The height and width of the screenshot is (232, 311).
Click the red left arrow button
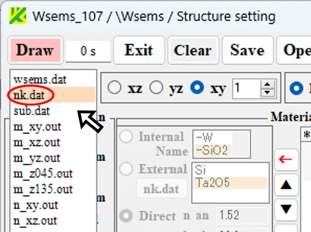pyautogui.click(x=286, y=159)
